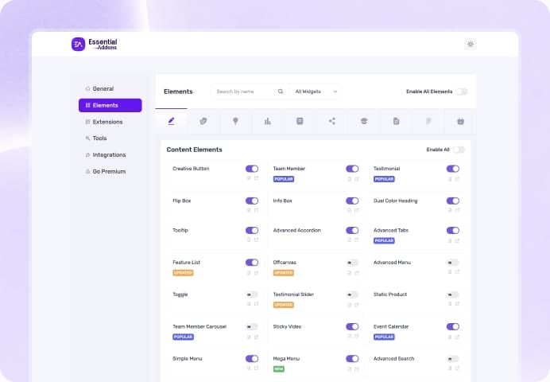Enable the Offcanvas toggle
This screenshot has width=550, height=382.
[x=352, y=263]
